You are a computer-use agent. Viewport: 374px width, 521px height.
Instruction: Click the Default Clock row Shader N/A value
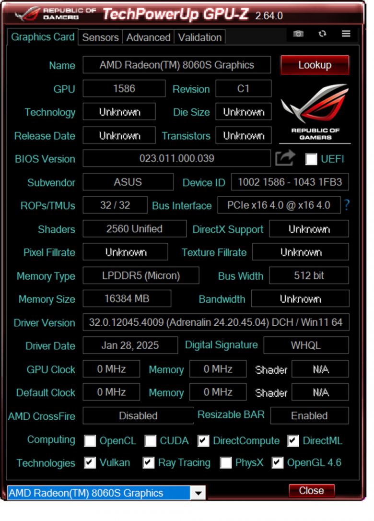pos(320,392)
